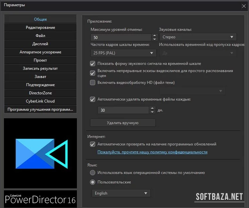This screenshot has width=249, height=208.
Task: Enable 'Включить видеообработку HD' checkbox
Action: (x=93, y=83)
